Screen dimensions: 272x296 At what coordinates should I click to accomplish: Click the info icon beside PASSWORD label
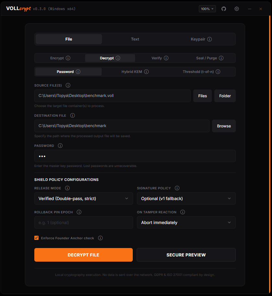60,146
